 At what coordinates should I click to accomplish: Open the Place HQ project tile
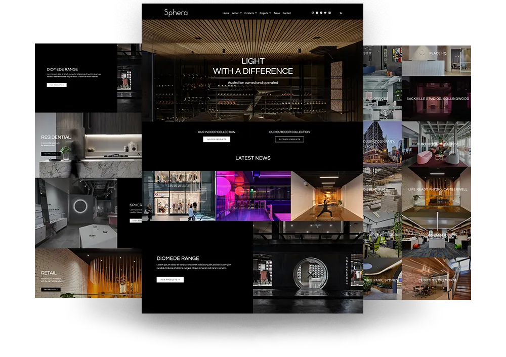[x=436, y=61]
